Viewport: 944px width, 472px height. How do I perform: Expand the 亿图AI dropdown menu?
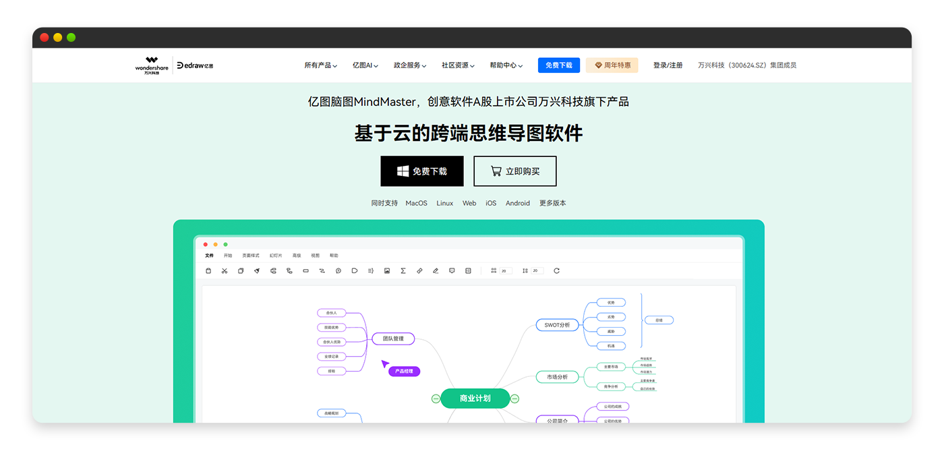click(x=365, y=65)
